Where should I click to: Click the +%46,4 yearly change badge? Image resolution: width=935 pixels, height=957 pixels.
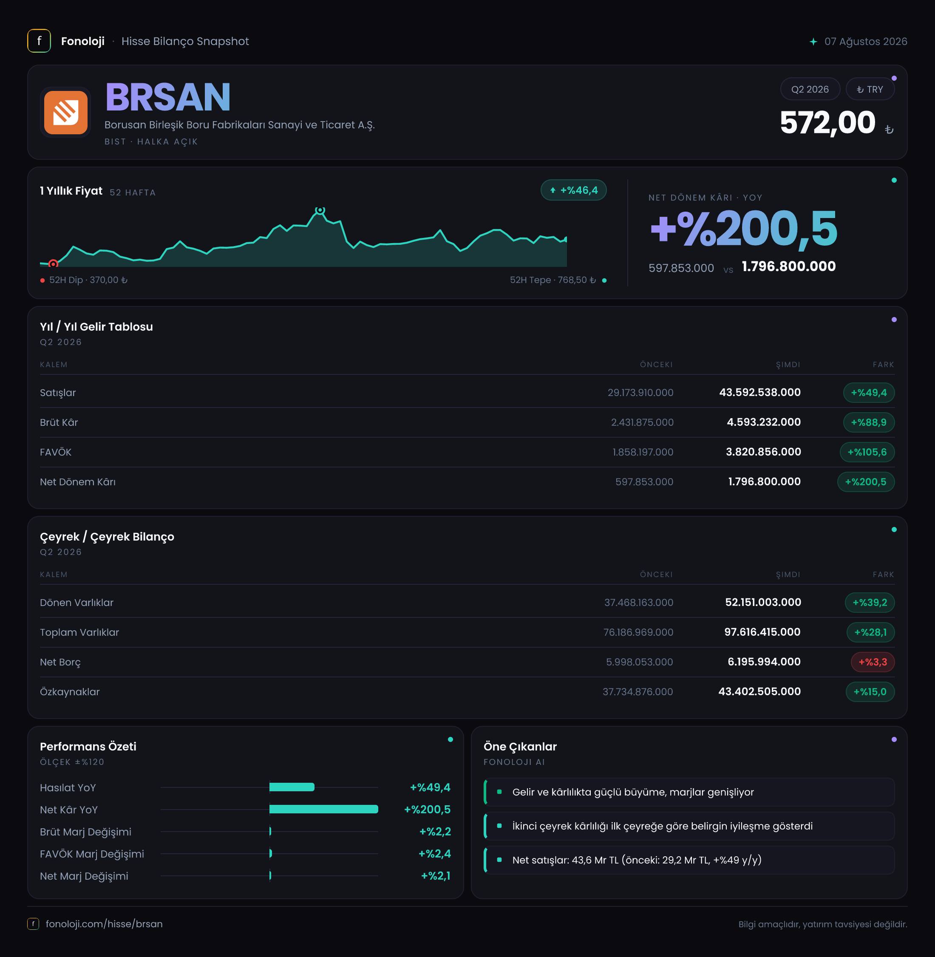point(574,190)
